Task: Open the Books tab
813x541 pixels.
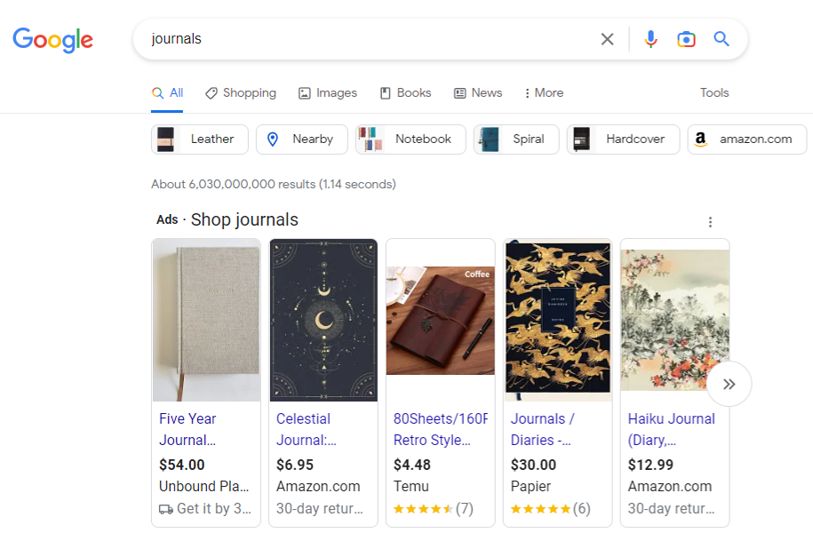Action: coord(405,93)
